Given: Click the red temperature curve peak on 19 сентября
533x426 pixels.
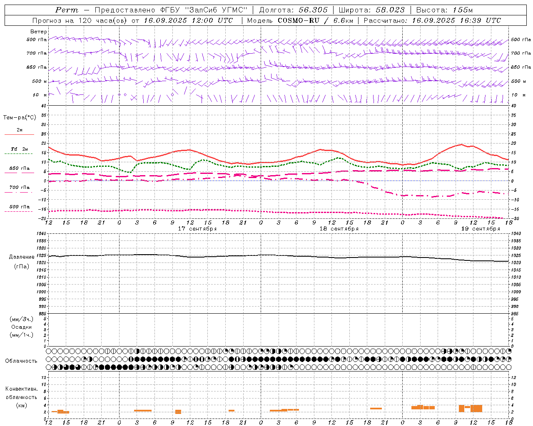Looking at the screenshot, I should [461, 145].
